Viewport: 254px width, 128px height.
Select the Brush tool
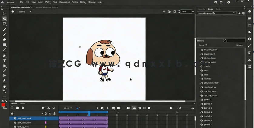tap(4, 29)
